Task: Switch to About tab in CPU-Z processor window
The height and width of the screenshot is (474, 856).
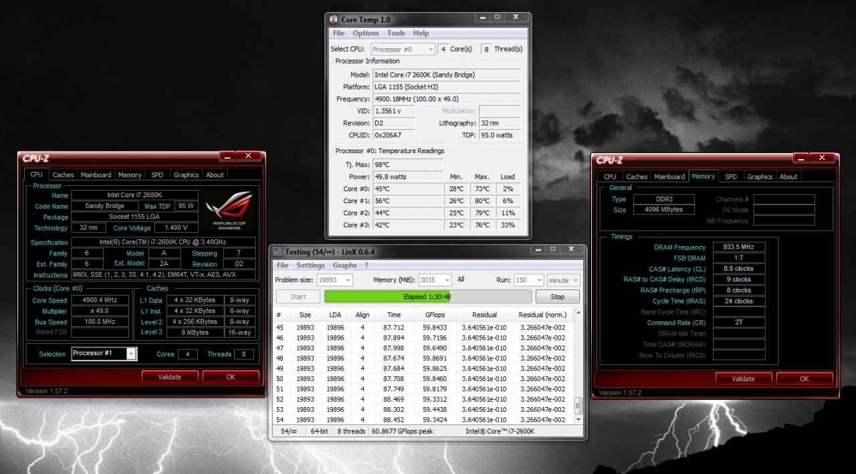Action: click(x=215, y=175)
